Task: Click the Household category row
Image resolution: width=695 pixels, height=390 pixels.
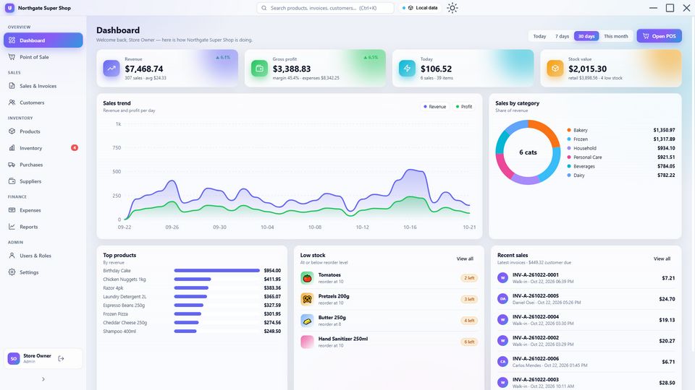Action: (621, 148)
